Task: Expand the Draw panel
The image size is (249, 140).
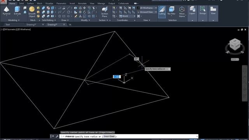Action: coord(65,20)
